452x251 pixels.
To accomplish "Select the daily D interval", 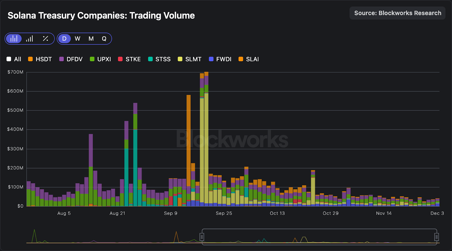I will pos(64,39).
